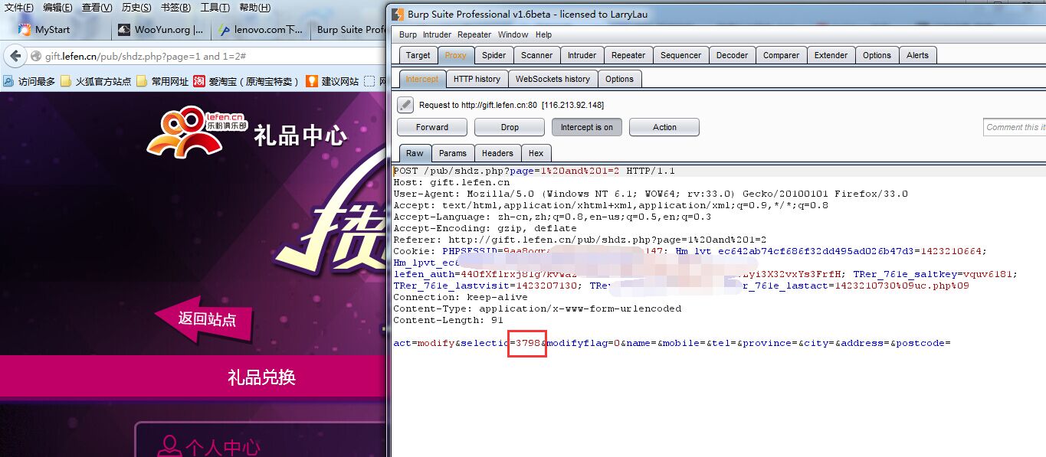Viewport: 1046px width, 457px height.
Task: Switch to the Comparer tab
Action: (781, 55)
